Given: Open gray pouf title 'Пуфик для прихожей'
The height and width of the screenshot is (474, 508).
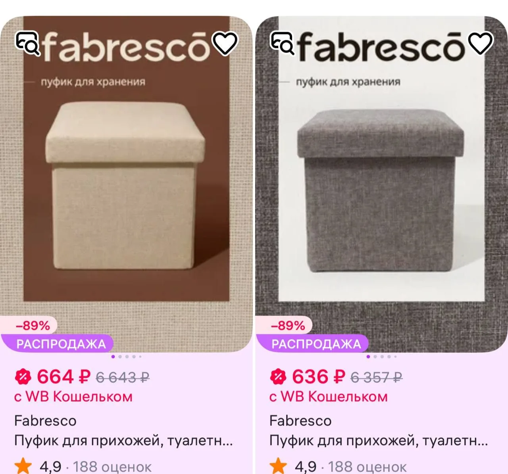Looking at the screenshot, I should tap(379, 441).
